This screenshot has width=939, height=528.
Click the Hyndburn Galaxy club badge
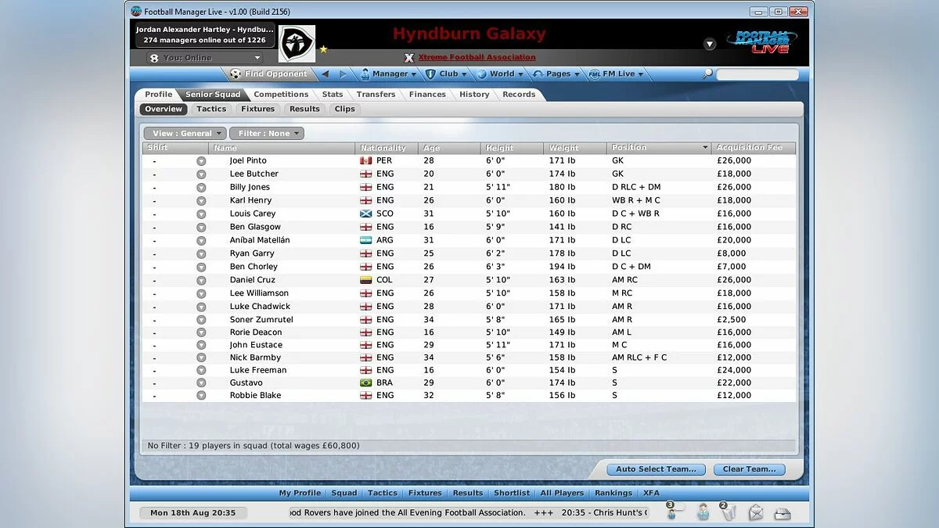pyautogui.click(x=297, y=44)
